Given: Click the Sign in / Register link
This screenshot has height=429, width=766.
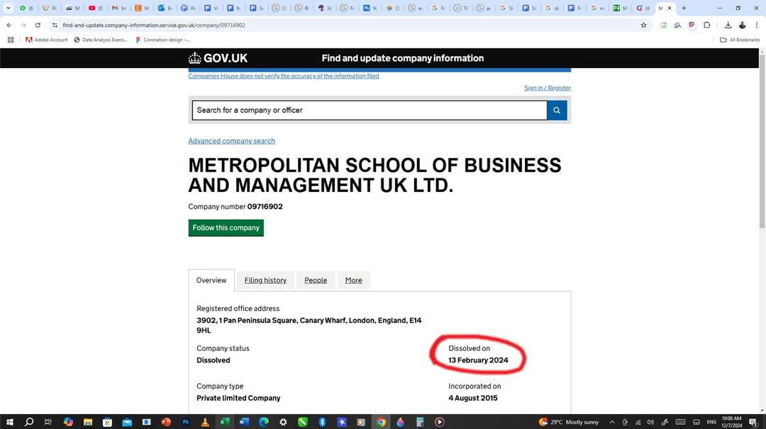Looking at the screenshot, I should (547, 88).
